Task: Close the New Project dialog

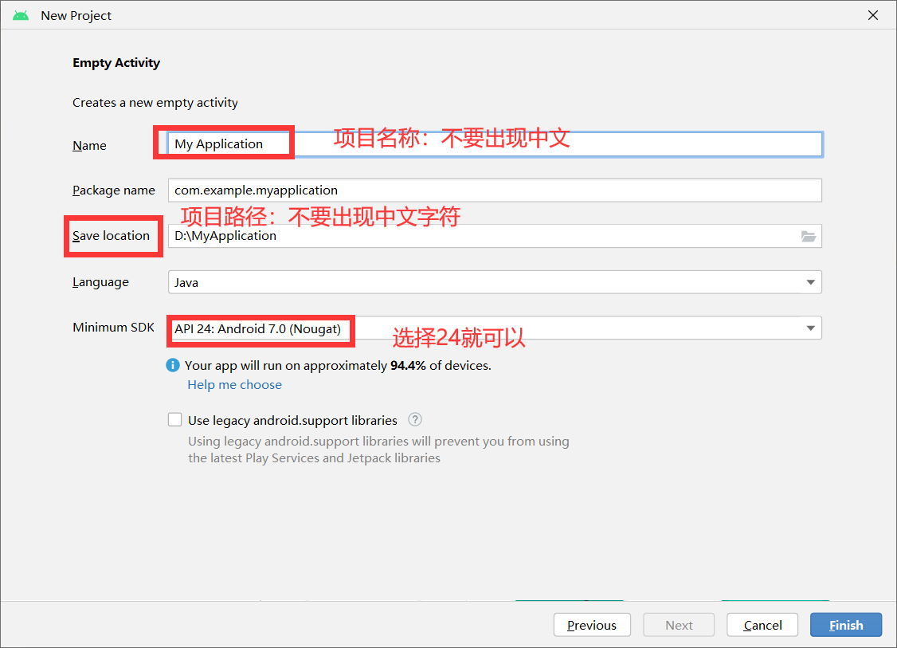Action: (x=873, y=15)
